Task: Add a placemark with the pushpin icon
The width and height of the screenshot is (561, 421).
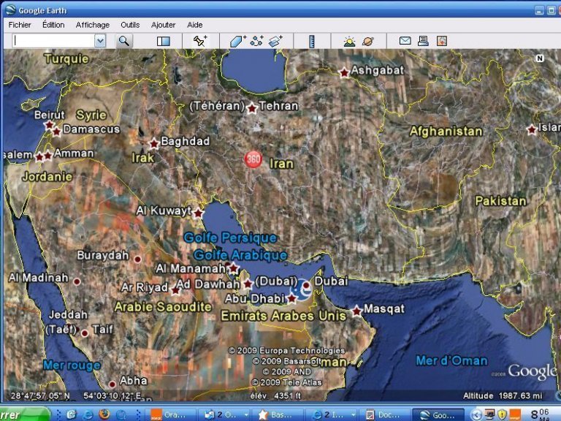Action: pos(200,41)
